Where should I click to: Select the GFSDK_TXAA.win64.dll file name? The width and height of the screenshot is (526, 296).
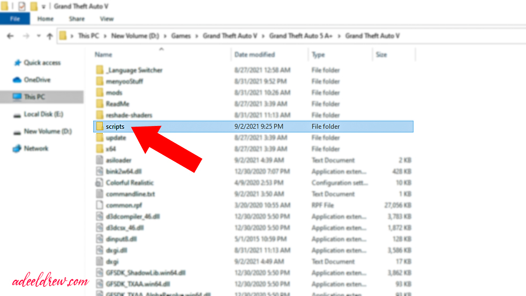click(138, 284)
